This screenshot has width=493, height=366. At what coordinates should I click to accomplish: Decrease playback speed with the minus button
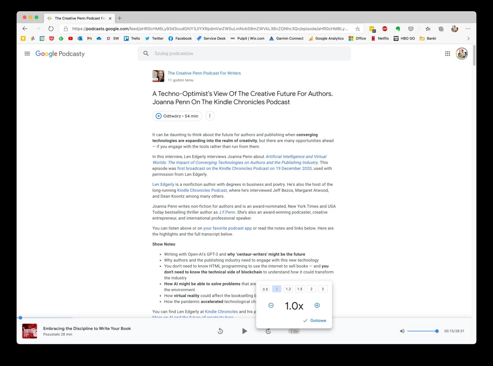[x=271, y=306]
